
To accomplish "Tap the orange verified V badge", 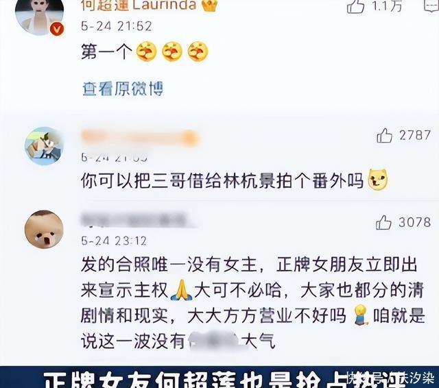I will [x=57, y=29].
